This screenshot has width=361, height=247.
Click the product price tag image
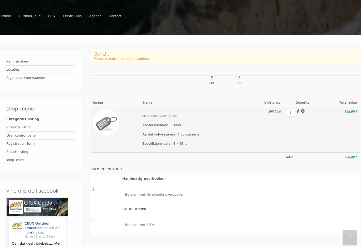[106, 123]
